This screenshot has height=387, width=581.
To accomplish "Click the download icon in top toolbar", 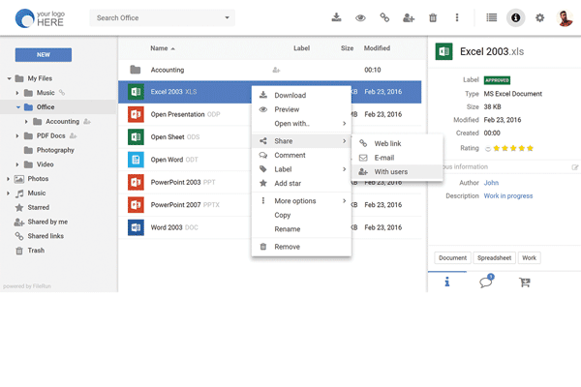I will tap(336, 17).
